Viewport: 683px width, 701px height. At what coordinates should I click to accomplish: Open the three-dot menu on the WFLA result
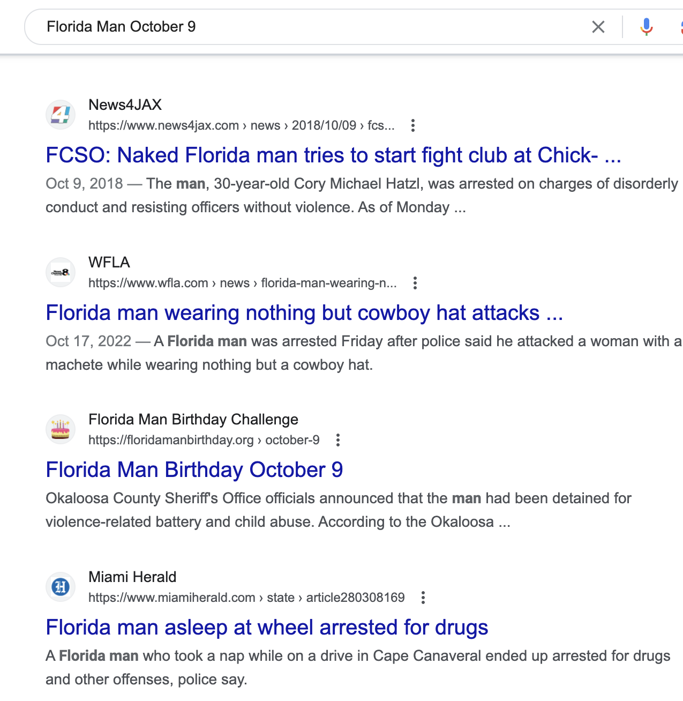(415, 283)
